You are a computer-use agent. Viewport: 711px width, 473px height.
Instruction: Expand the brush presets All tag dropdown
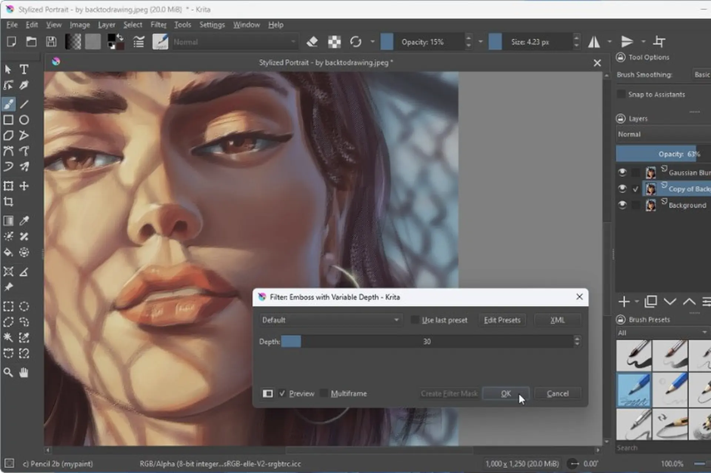pyautogui.click(x=662, y=333)
